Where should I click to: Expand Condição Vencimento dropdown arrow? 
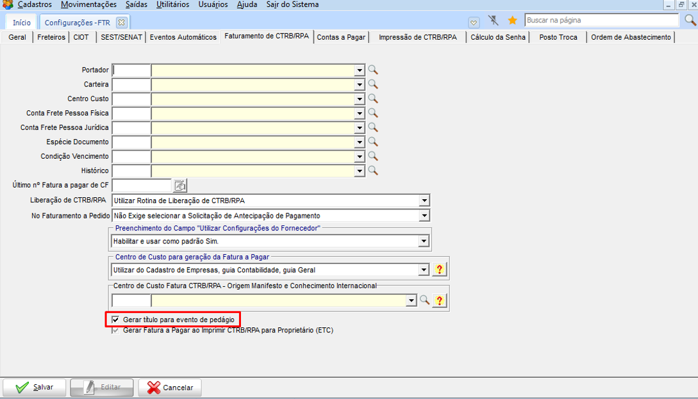pyautogui.click(x=359, y=156)
